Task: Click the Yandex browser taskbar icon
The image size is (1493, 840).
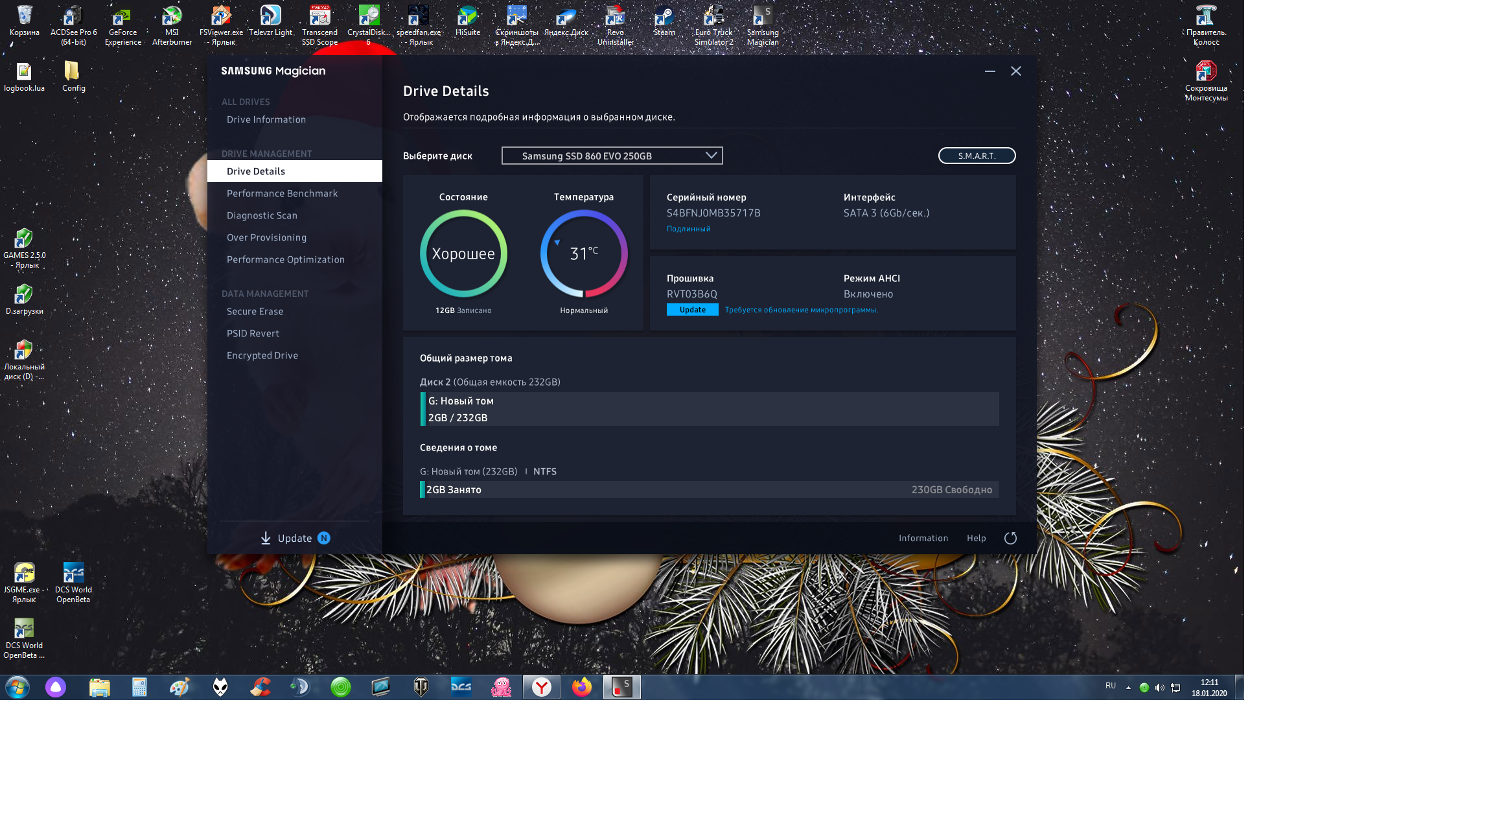Action: [541, 687]
